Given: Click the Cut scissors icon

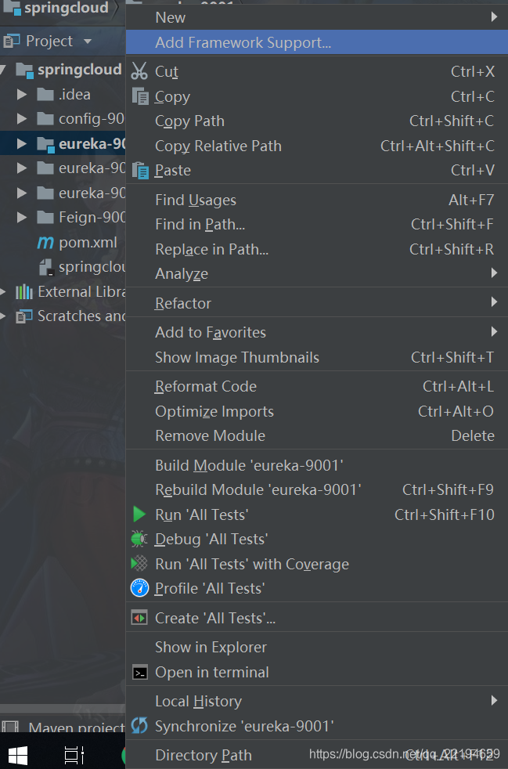Looking at the screenshot, I should coord(139,71).
